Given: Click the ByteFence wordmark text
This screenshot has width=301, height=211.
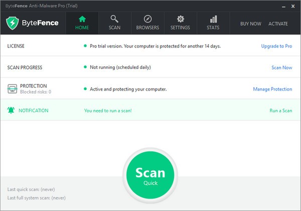Looking at the screenshot, I should click(x=40, y=23).
